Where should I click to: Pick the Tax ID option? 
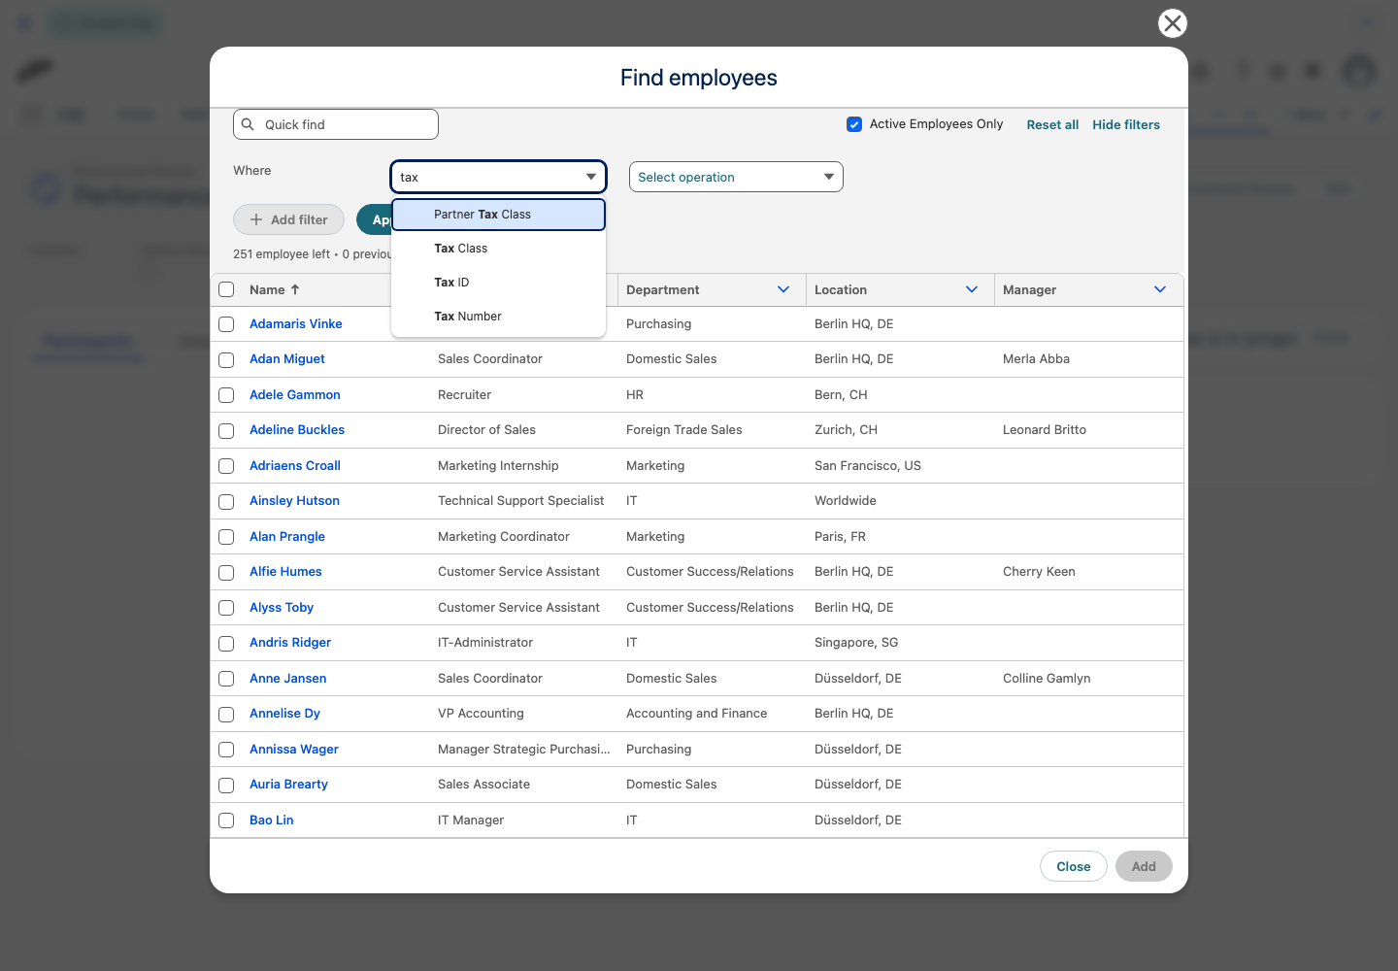pyautogui.click(x=498, y=283)
